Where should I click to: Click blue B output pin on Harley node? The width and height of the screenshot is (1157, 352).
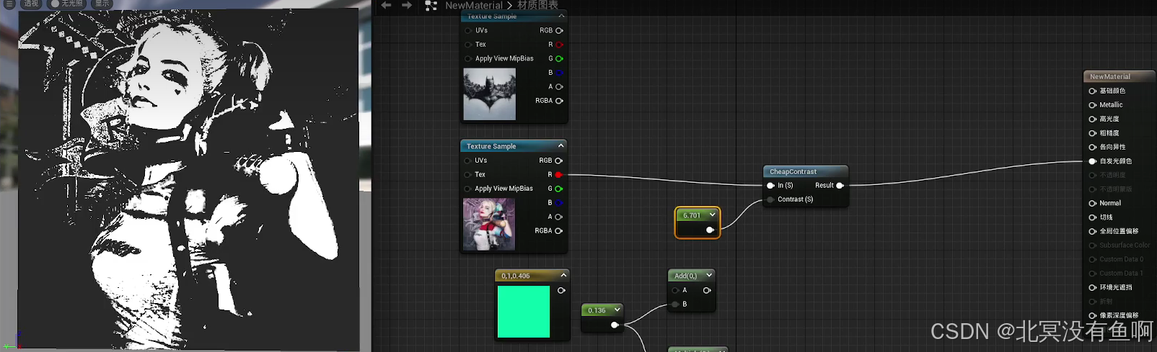point(558,203)
